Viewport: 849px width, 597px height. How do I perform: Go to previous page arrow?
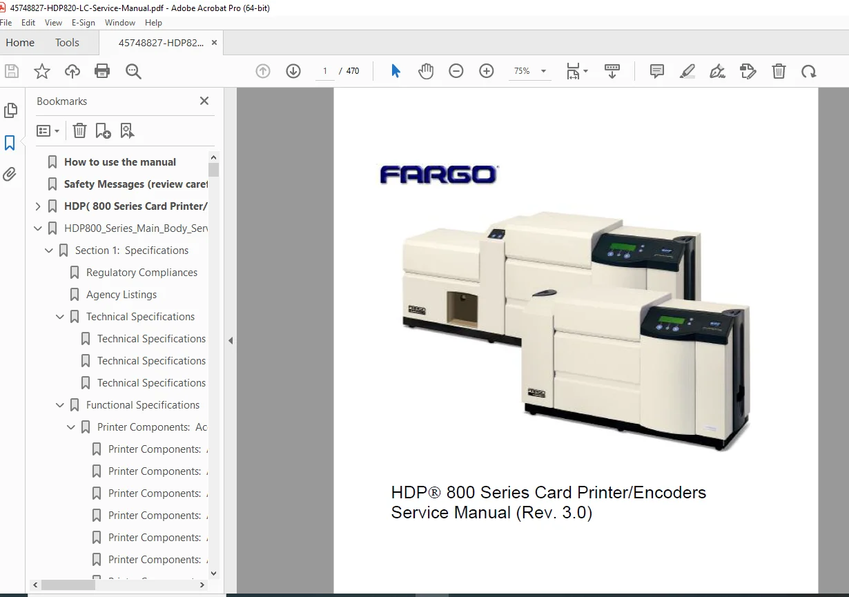coord(263,71)
